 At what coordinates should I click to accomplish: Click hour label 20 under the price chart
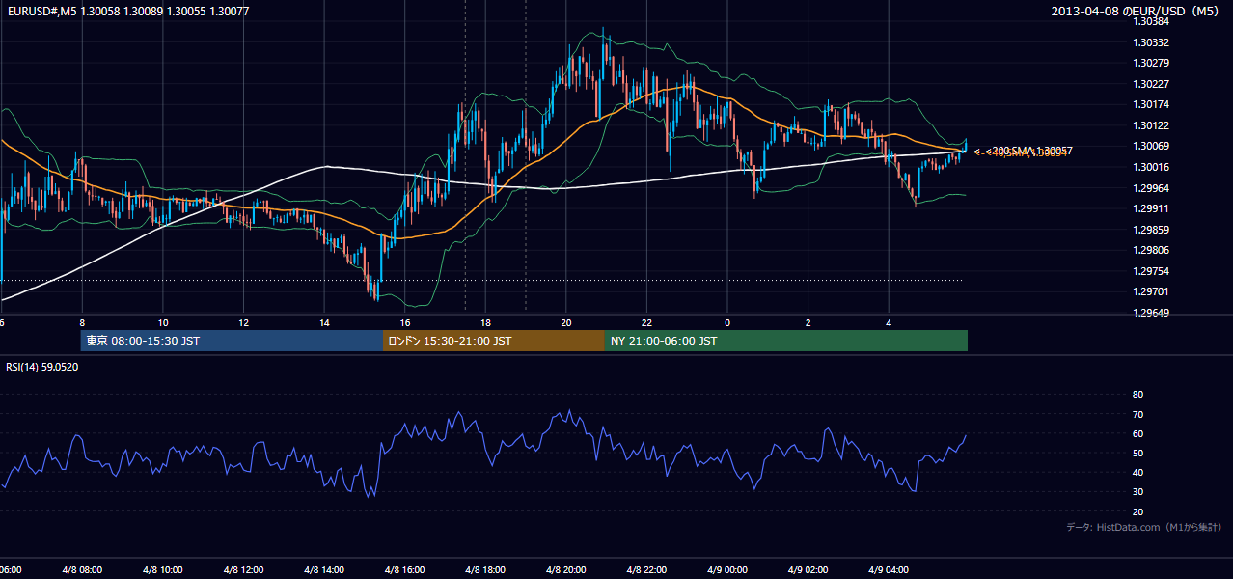pyautogui.click(x=566, y=322)
